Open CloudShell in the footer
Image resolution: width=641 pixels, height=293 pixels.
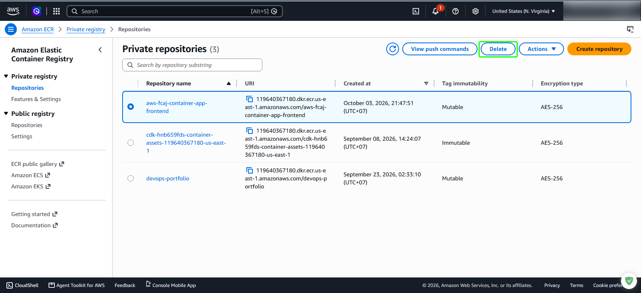click(22, 285)
